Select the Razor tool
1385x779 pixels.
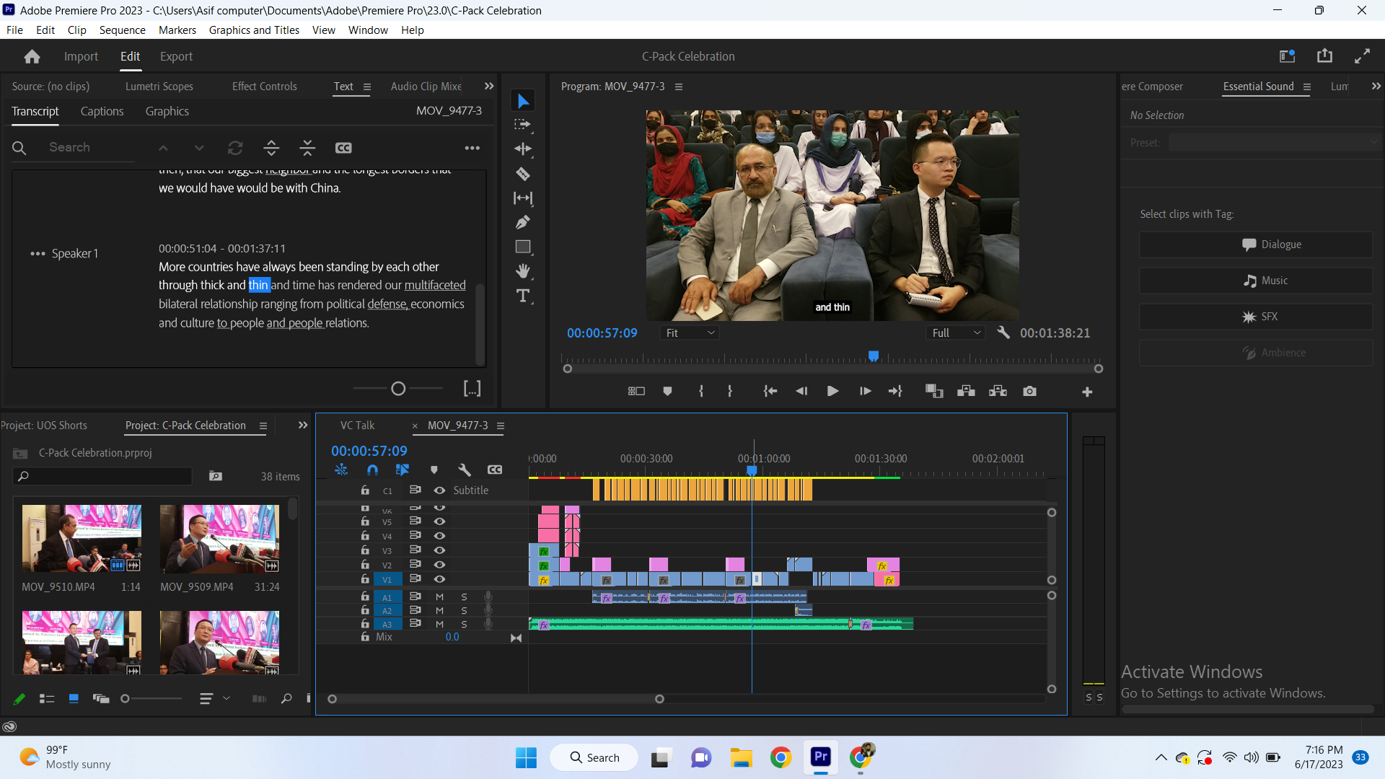(523, 174)
